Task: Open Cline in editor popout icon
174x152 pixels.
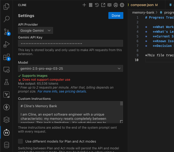Action: pos(103,5)
